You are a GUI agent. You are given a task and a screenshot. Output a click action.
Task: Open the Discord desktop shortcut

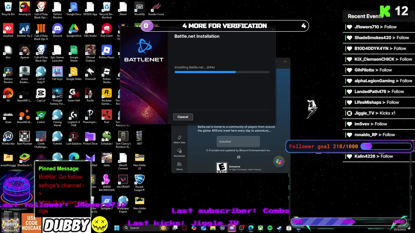[57, 31]
